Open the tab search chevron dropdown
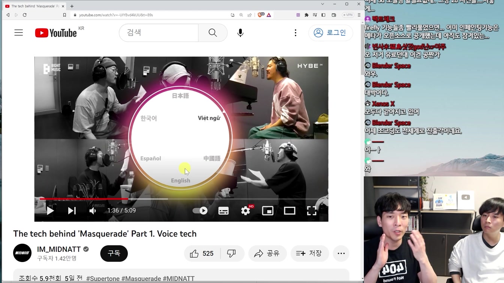This screenshot has height=283, width=504. click(x=322, y=4)
